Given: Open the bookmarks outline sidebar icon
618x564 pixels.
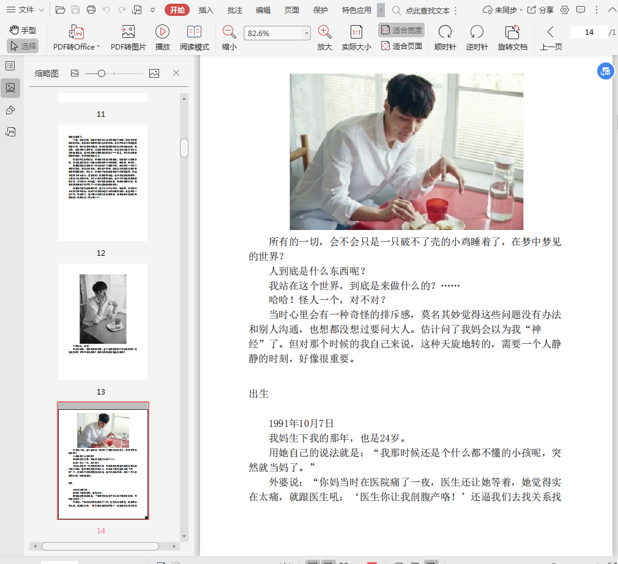Looking at the screenshot, I should 10,65.
